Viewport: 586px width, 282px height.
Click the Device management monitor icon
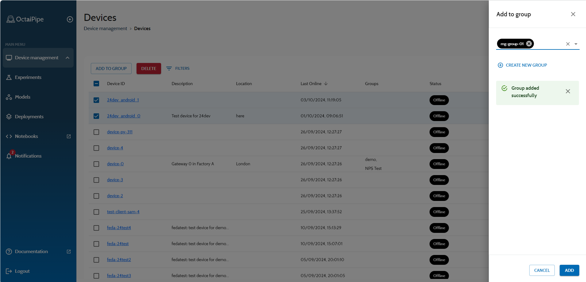click(x=9, y=58)
